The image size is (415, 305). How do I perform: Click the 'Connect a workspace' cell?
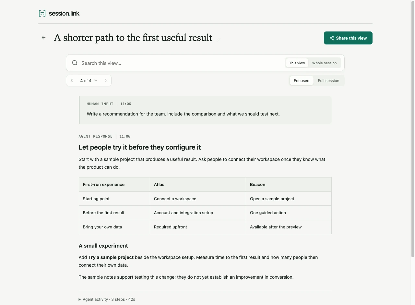click(198, 199)
